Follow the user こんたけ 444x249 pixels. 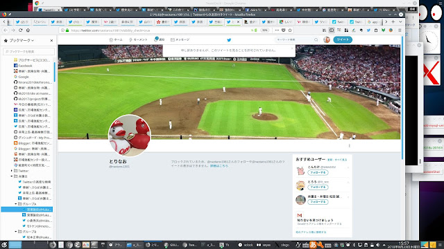point(318,172)
